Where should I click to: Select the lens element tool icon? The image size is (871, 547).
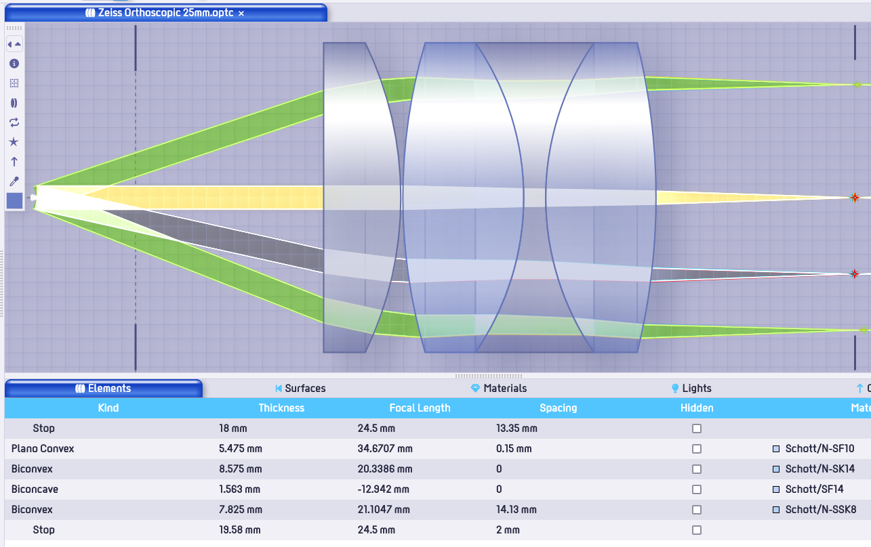click(x=14, y=103)
